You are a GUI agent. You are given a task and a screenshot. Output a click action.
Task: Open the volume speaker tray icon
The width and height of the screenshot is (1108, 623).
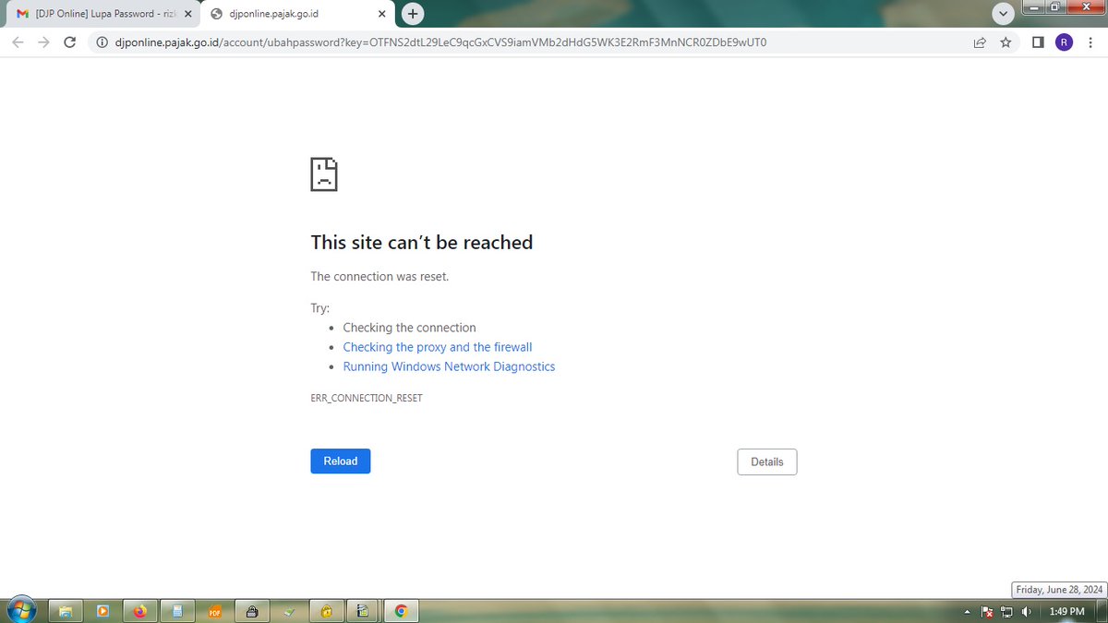[x=1026, y=612]
